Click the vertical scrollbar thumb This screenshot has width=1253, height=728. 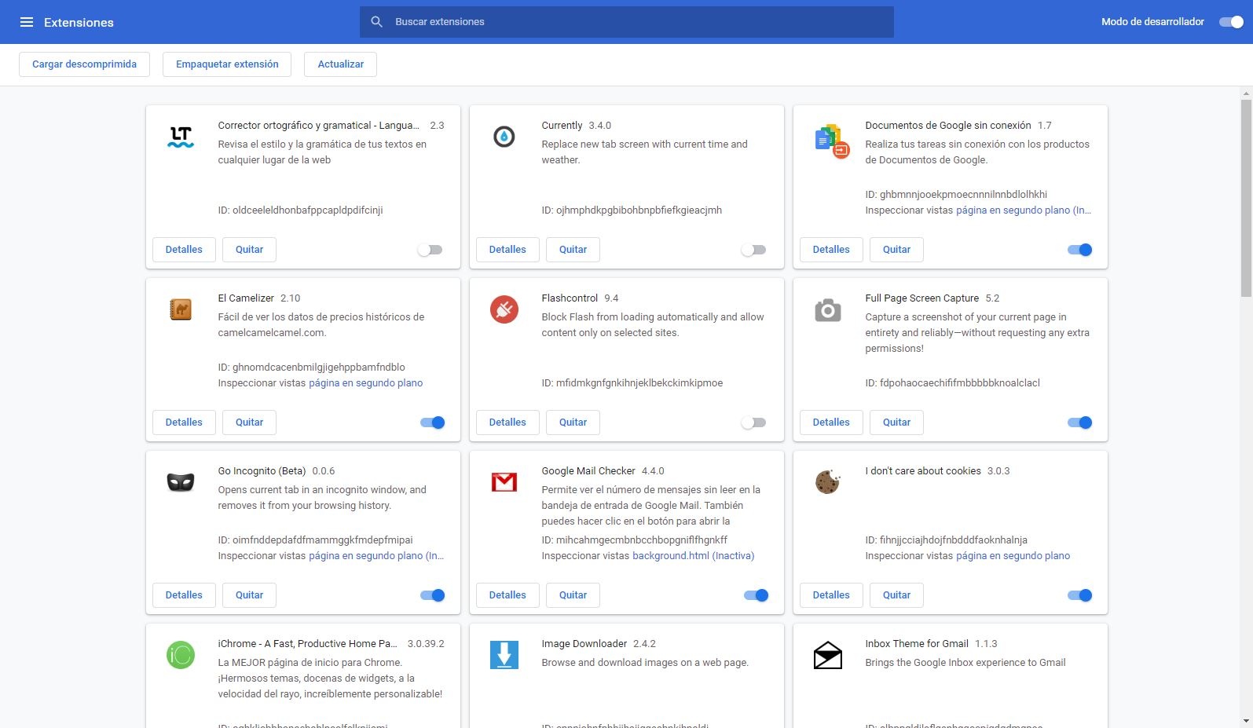(x=1246, y=198)
